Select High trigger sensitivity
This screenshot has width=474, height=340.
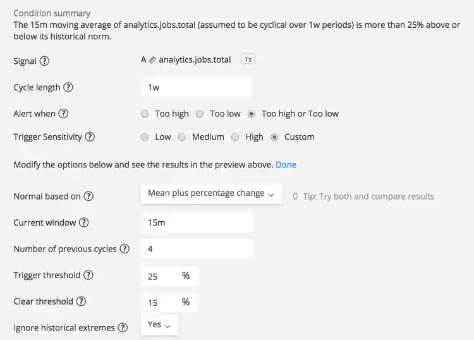pyautogui.click(x=235, y=137)
